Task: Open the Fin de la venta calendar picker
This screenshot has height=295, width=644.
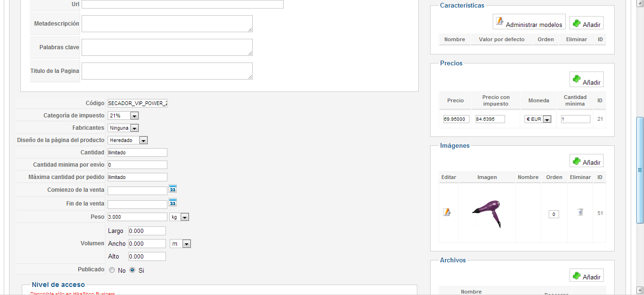Action: pos(173,203)
